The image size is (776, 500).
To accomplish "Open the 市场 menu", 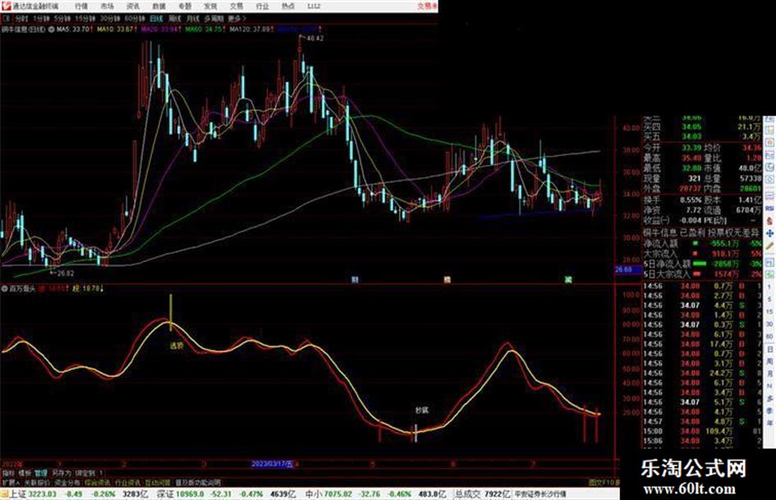I will (107, 6).
